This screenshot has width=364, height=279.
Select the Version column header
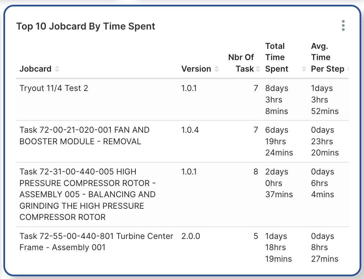click(196, 69)
